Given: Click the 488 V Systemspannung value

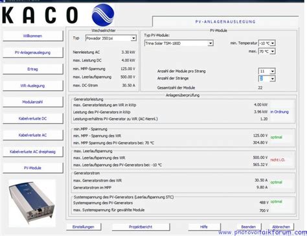Looking at the screenshot, I should point(264,203).
